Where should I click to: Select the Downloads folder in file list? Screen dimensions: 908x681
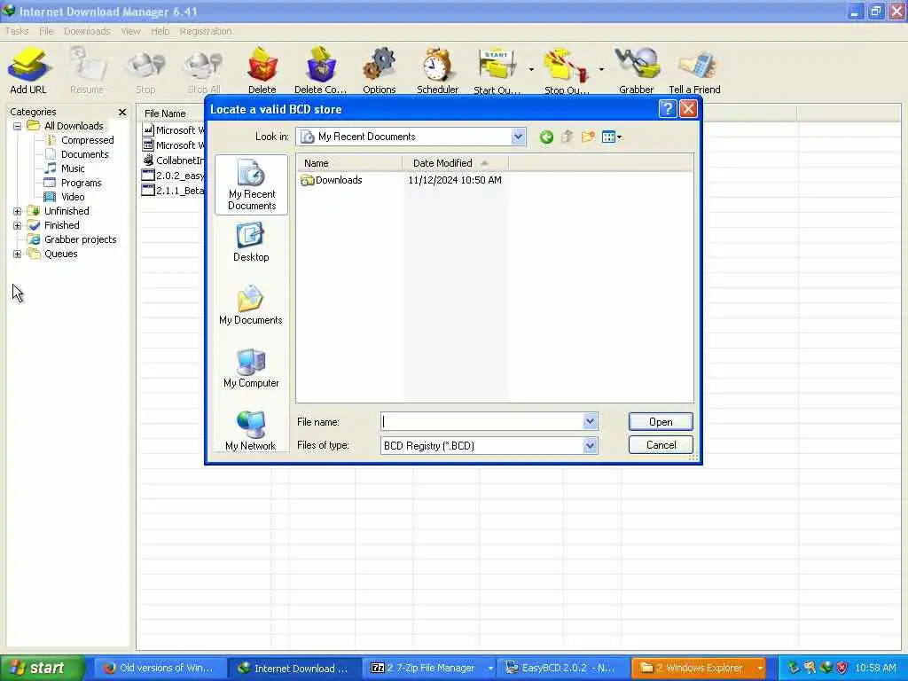pyautogui.click(x=332, y=180)
